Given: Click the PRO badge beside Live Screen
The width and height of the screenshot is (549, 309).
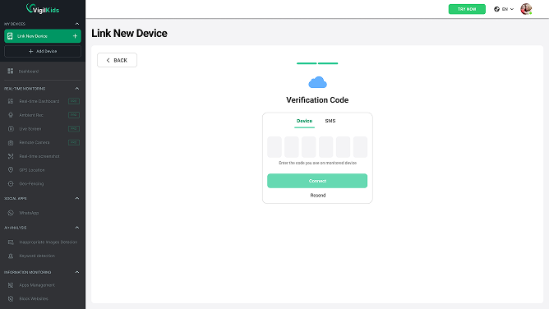Looking at the screenshot, I should pos(74,129).
